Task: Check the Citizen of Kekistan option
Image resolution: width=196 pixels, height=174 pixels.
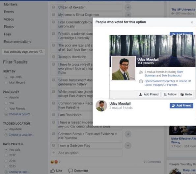Action: click(x=53, y=7)
